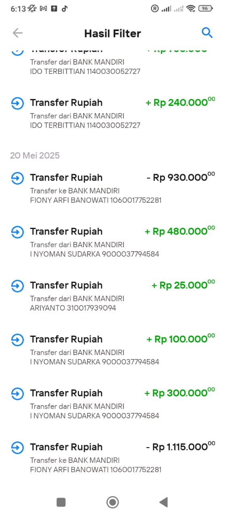Open the - Rp 930.000 transfer details
225x517 pixels.
coord(112,188)
